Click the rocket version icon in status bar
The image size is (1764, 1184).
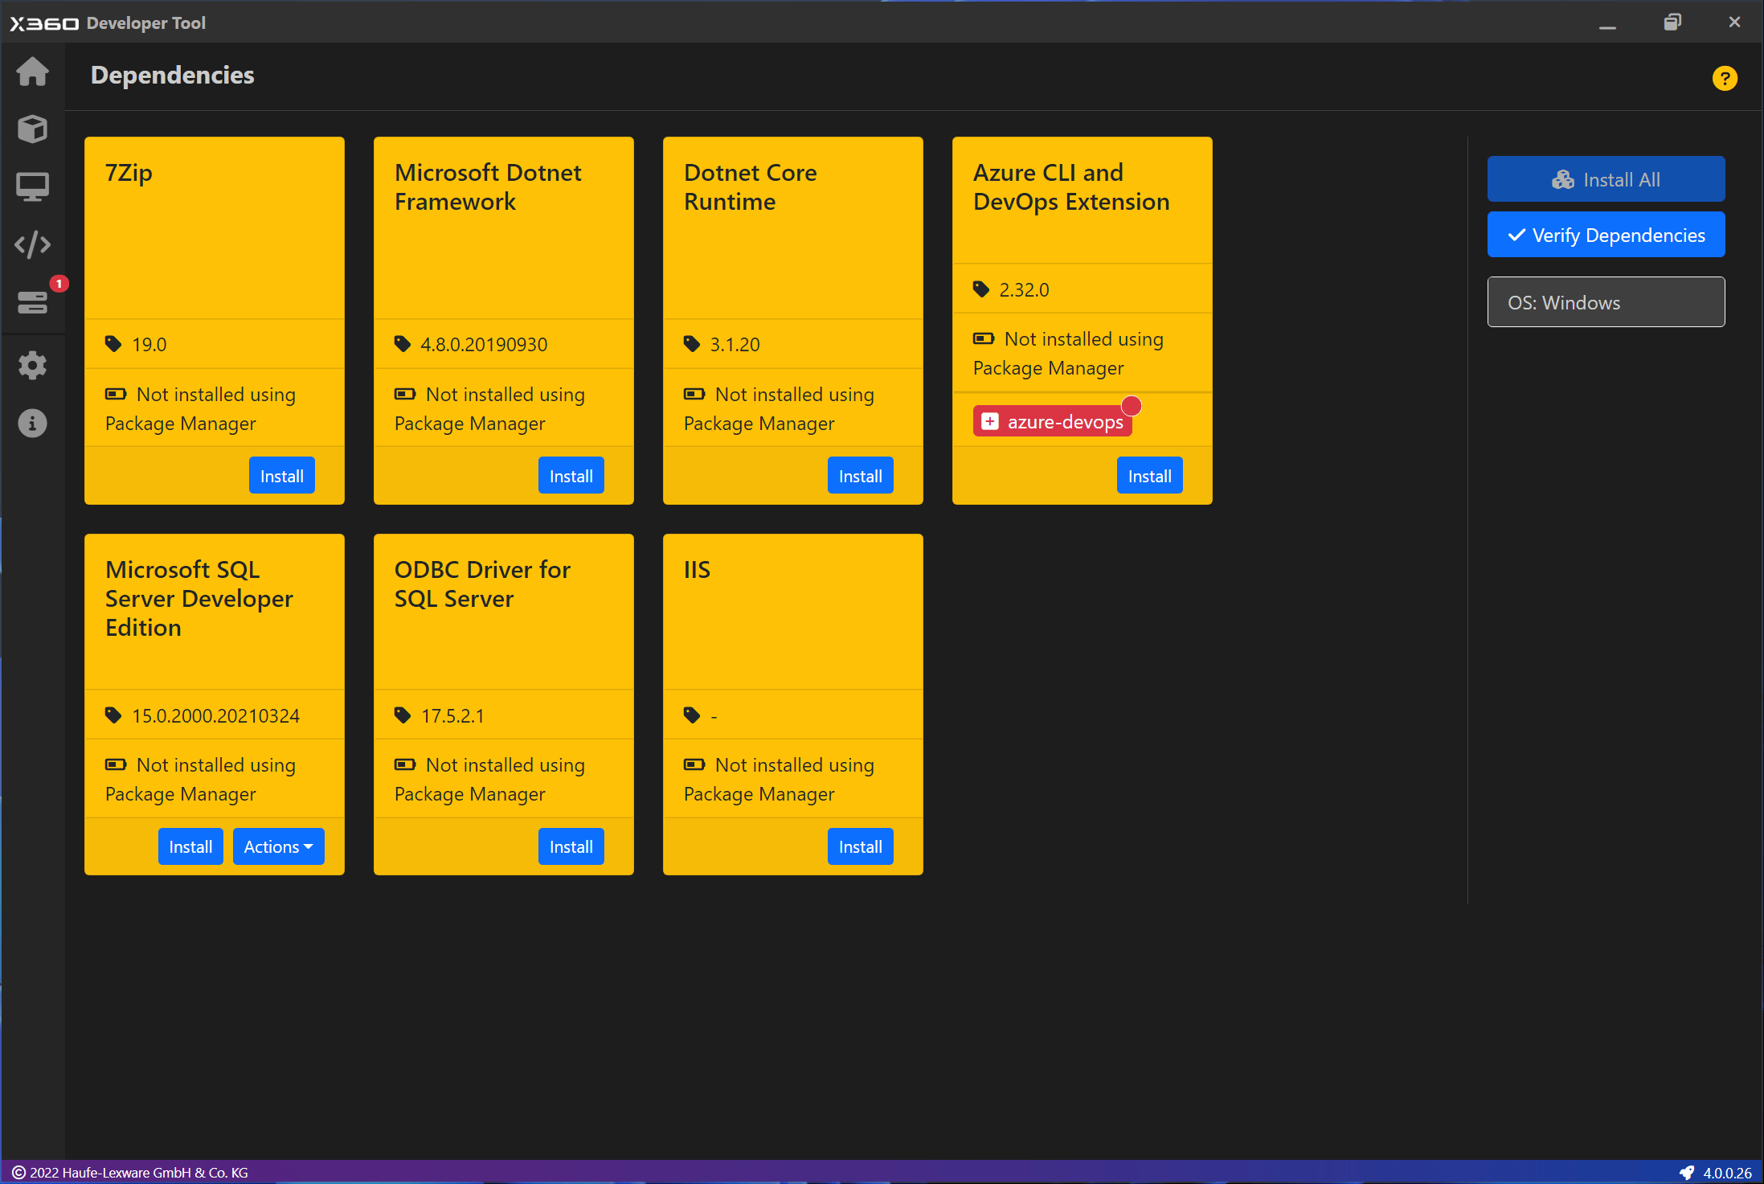coord(1687,1172)
